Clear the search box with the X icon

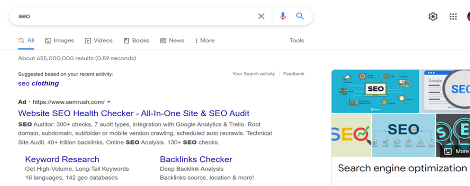tap(261, 16)
